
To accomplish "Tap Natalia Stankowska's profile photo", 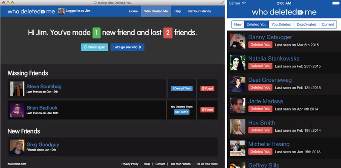I will [238, 63].
